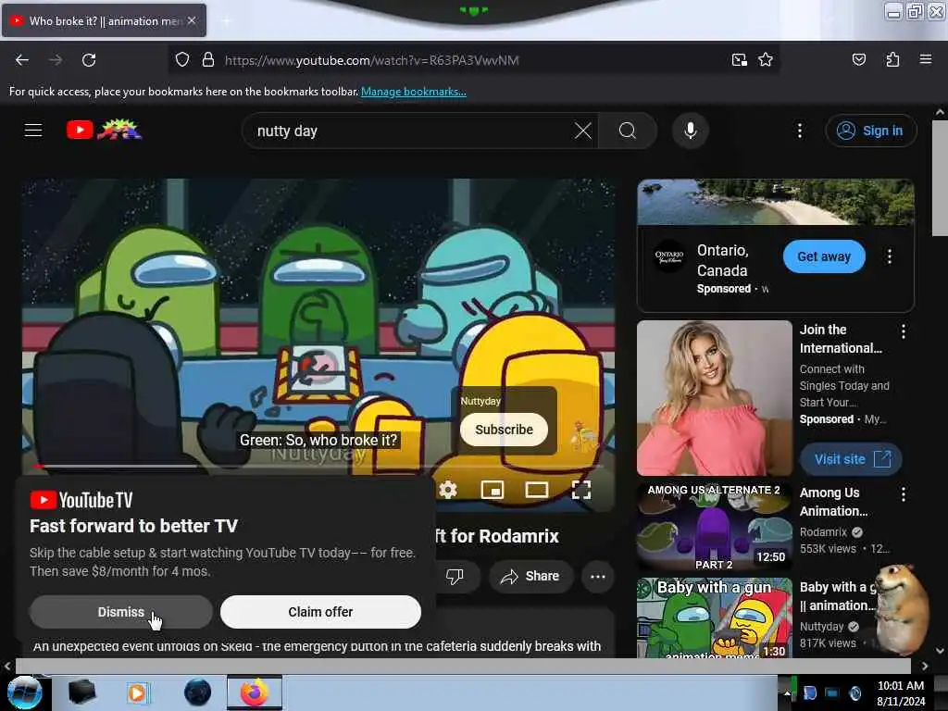The width and height of the screenshot is (948, 711).
Task: Open options for the Singles sponsored ad
Action: [903, 331]
